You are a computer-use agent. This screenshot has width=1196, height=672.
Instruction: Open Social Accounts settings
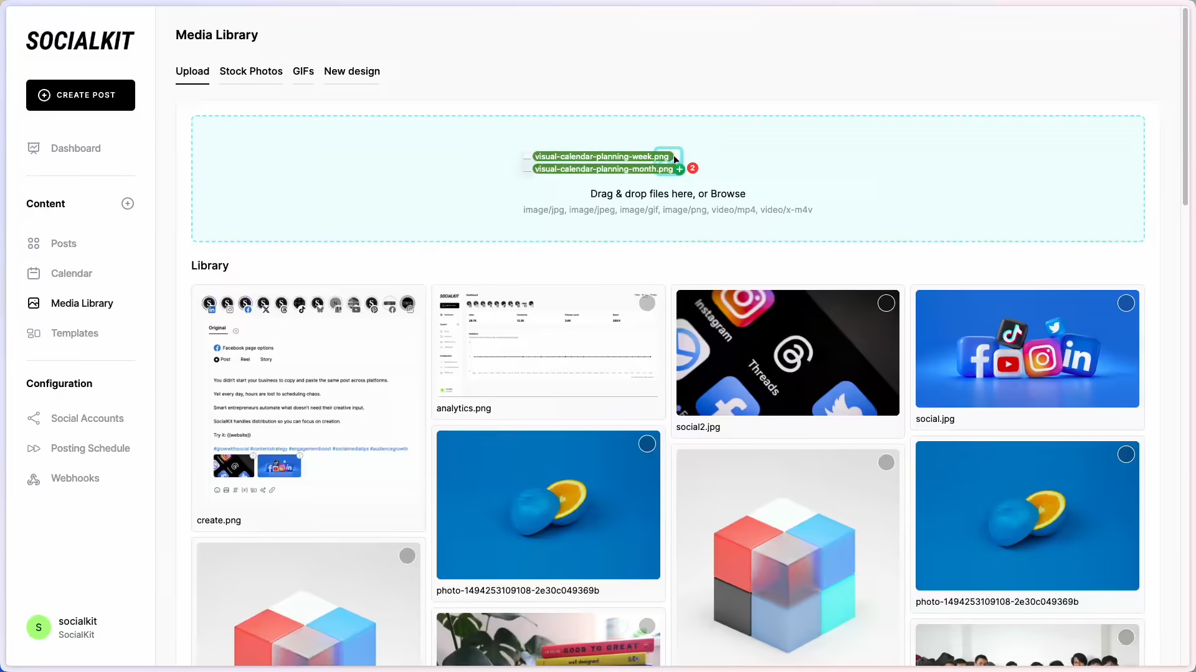click(87, 418)
